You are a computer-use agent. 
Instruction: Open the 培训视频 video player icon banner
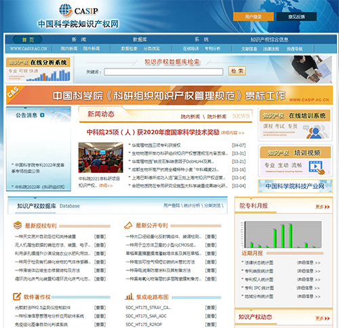295,161
